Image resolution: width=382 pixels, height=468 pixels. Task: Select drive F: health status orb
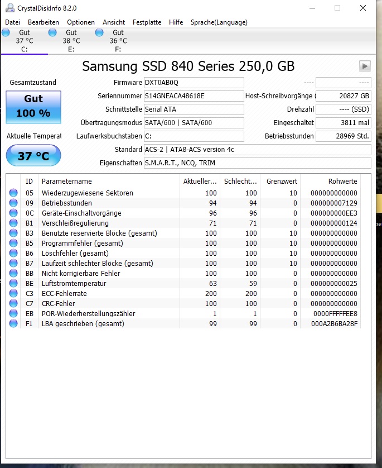click(x=99, y=32)
